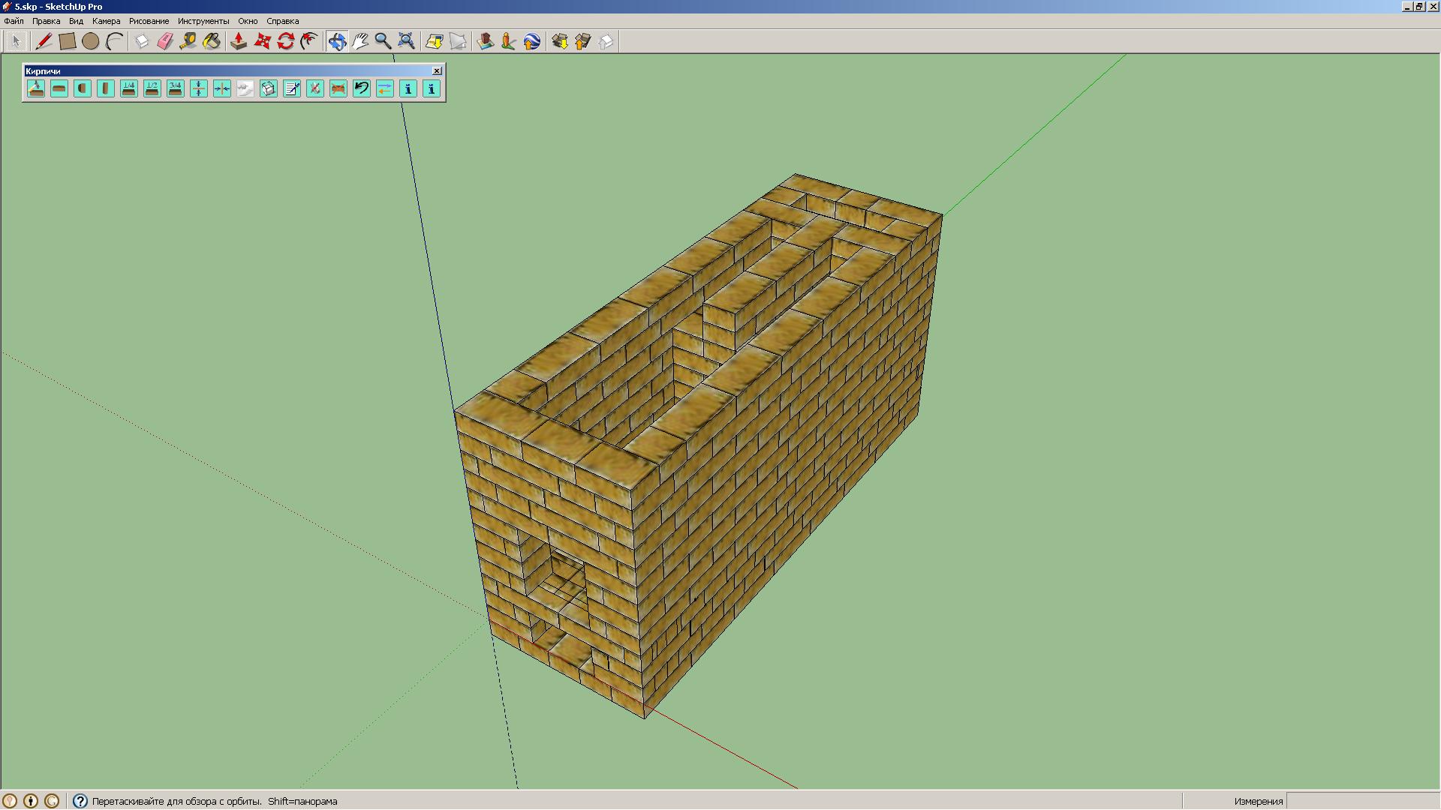Activate the Tape Measure tool
The width and height of the screenshot is (1441, 810).
(188, 41)
